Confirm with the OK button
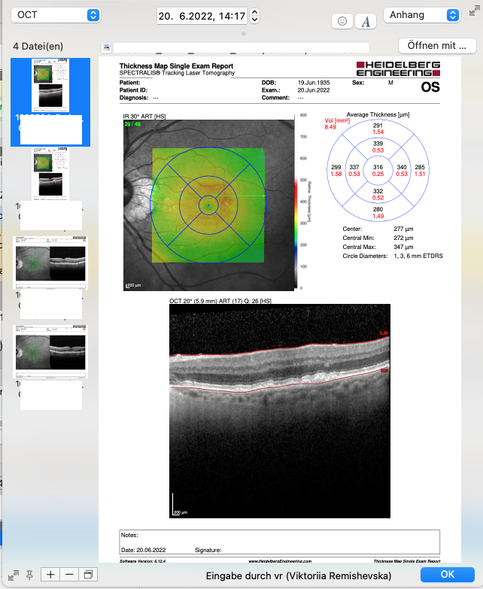Viewport: 483px width, 589px height. [448, 575]
